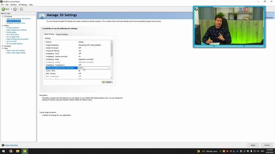Click the Cancel button
Screen dimensions: 275x154
[x=267, y=145]
